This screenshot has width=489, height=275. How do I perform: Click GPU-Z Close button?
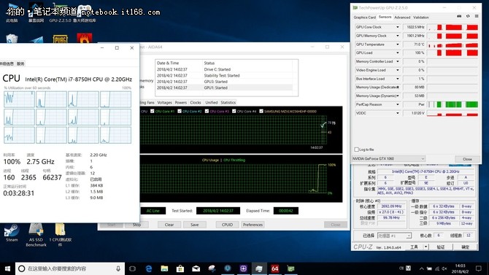(467, 159)
